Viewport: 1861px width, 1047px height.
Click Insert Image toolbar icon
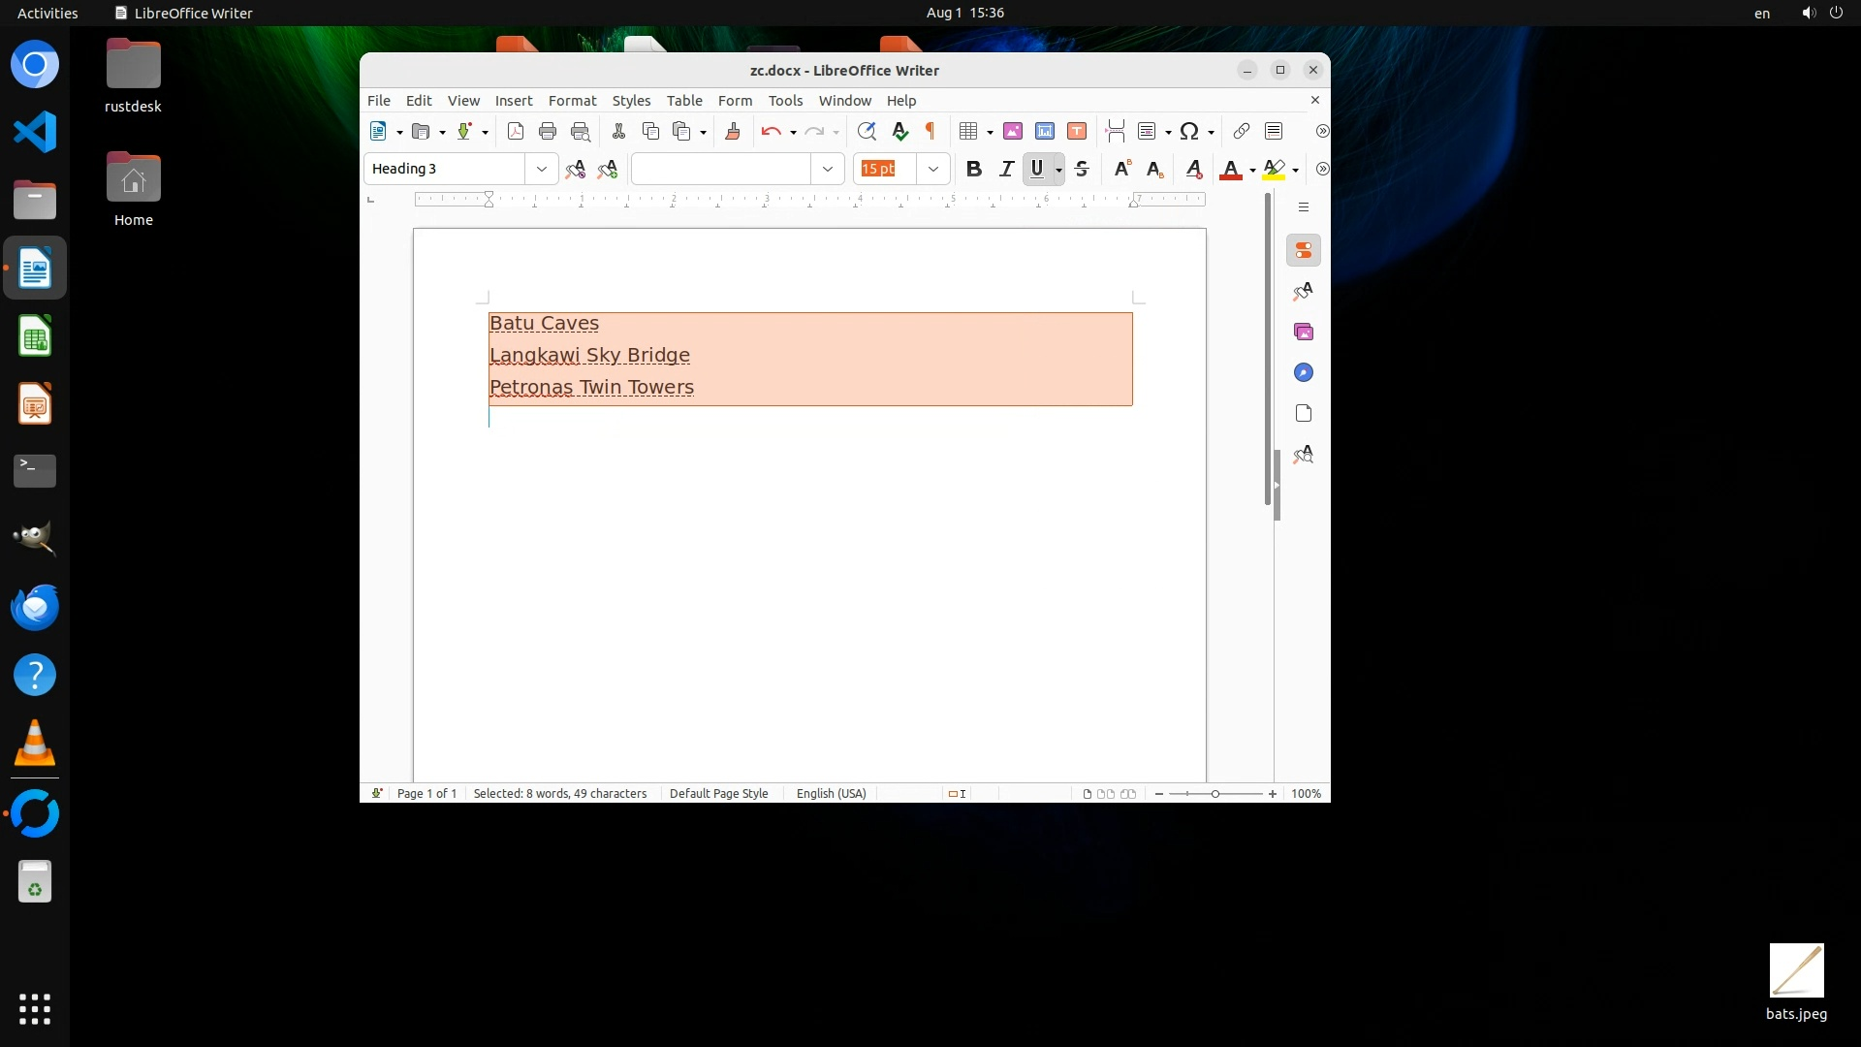(x=1013, y=131)
